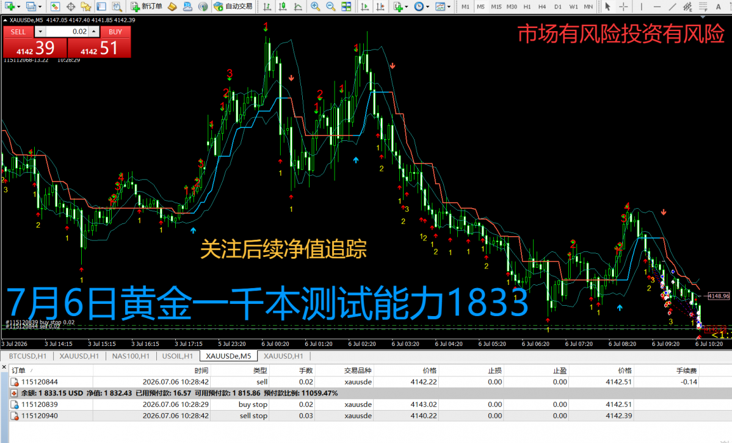Switch chart to line chart mode
The height and width of the screenshot is (443, 732).
pyautogui.click(x=297, y=7)
